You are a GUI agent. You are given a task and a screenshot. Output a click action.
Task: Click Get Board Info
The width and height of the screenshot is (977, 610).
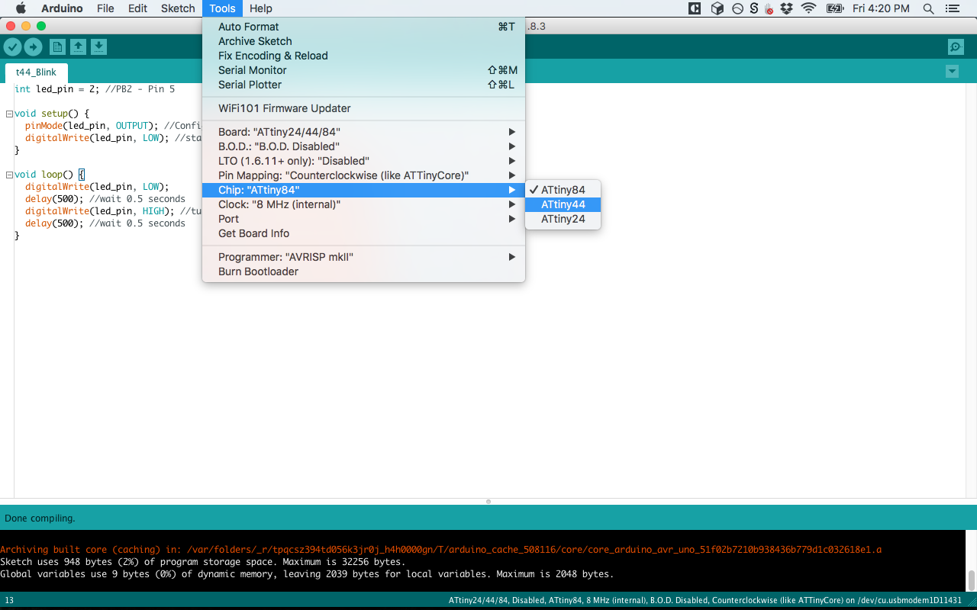click(363, 233)
